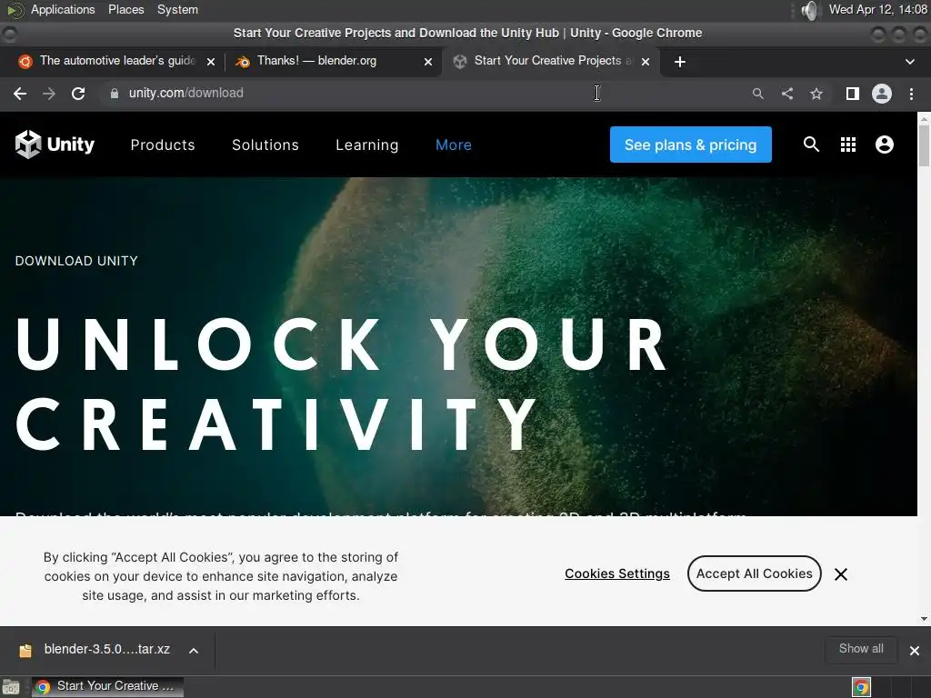Open Places menu
Screen dimensions: 931x698
125,9
